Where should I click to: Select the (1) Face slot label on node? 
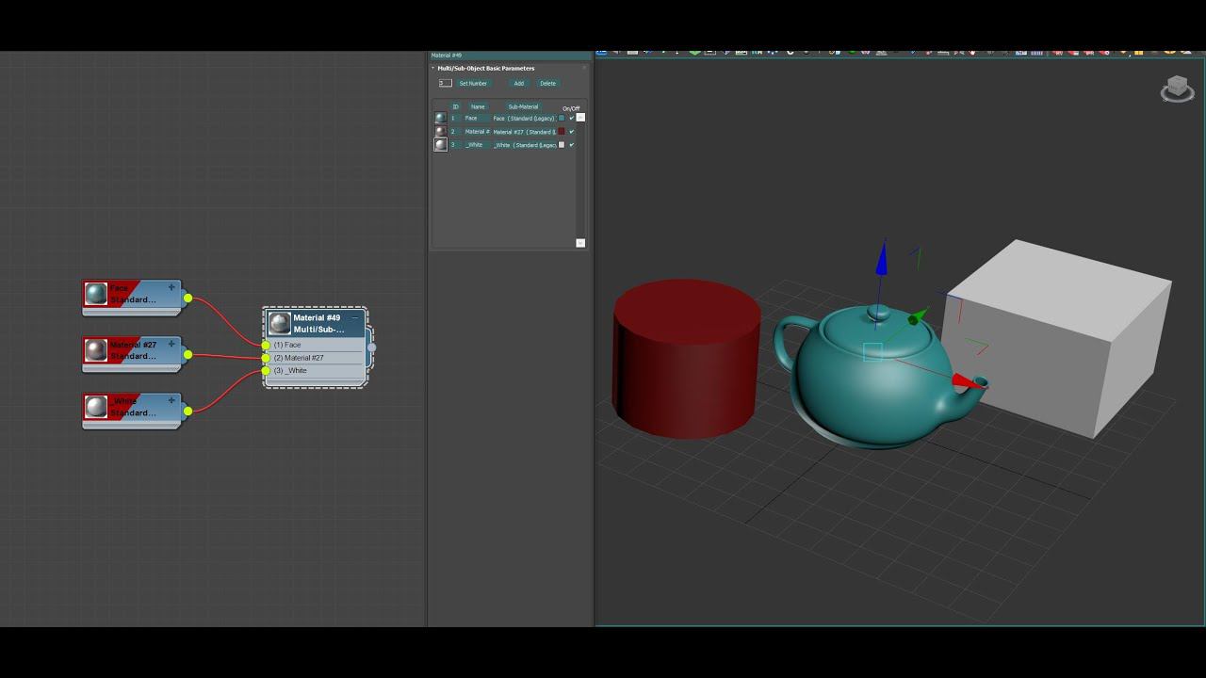tap(287, 345)
